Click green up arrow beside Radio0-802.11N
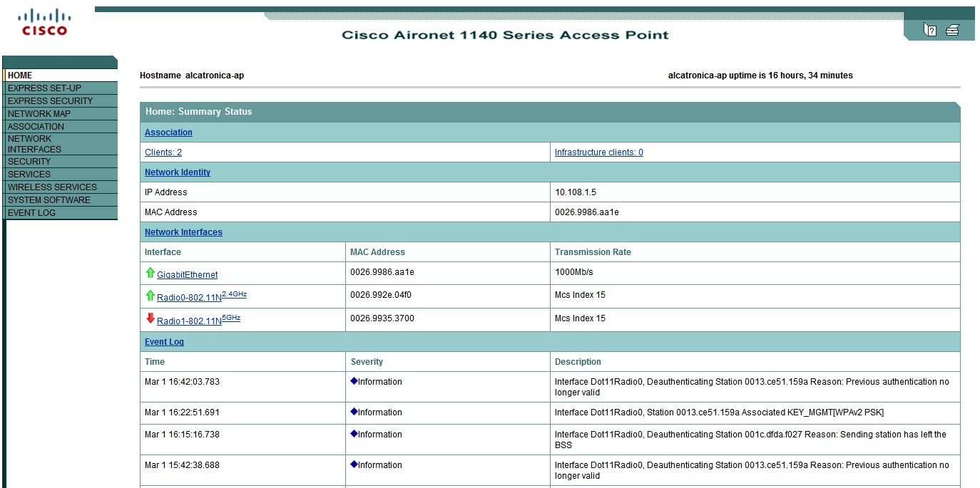This screenshot has height=488, width=980. (x=150, y=296)
